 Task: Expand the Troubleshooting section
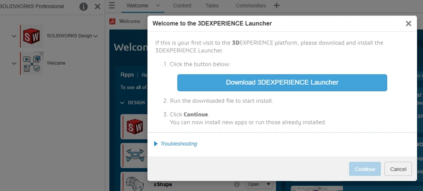[x=175, y=144]
